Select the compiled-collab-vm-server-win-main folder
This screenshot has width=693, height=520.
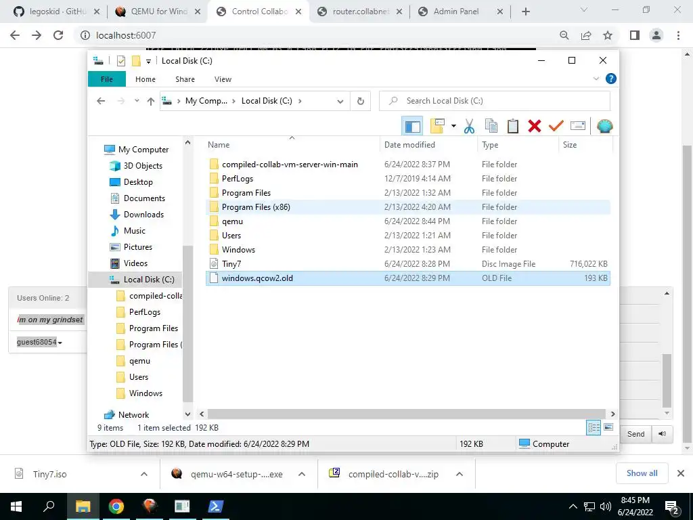tap(407, 165)
